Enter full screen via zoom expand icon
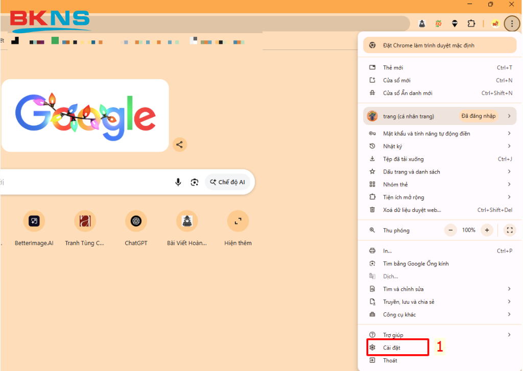Image resolution: width=523 pixels, height=371 pixels. tap(509, 230)
